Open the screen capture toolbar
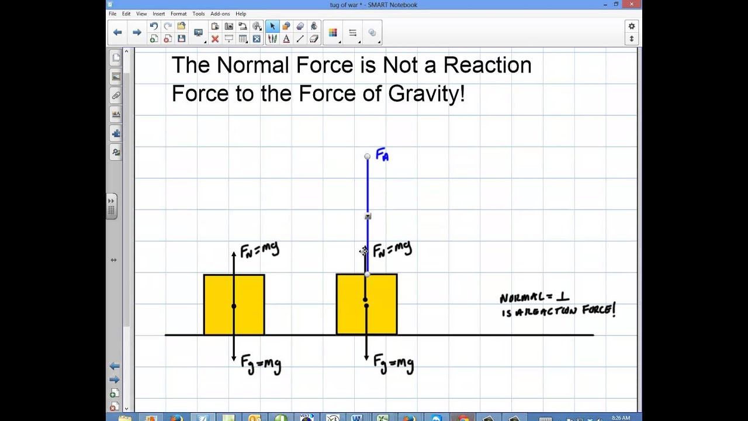This screenshot has width=748, height=421. coord(229,26)
